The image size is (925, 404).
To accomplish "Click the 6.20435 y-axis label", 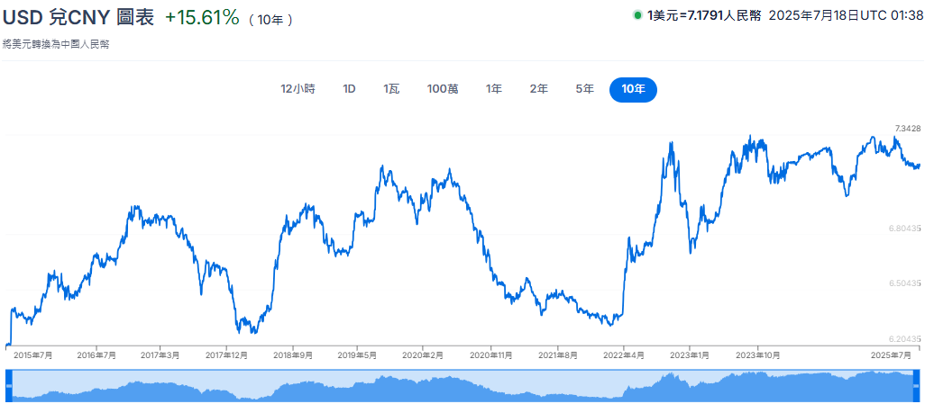I will 905,339.
